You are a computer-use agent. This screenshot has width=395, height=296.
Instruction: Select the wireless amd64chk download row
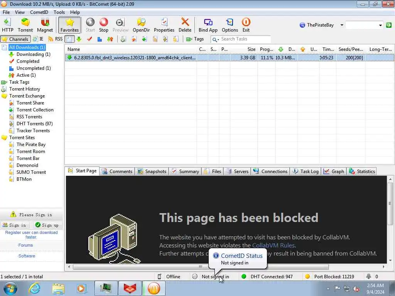tap(229, 58)
